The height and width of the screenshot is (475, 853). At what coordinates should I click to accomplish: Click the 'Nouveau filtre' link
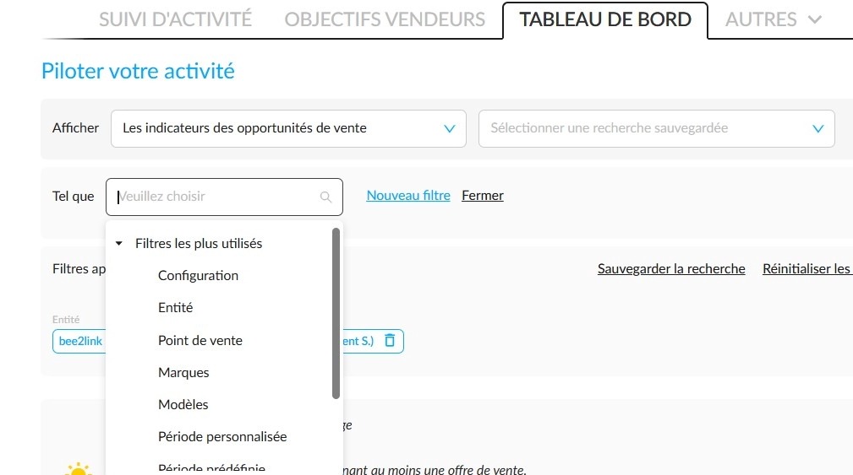click(408, 196)
